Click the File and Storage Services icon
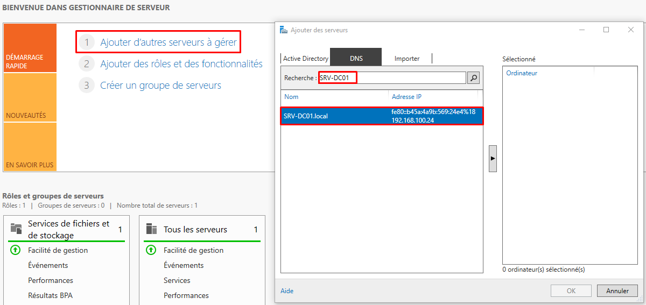The image size is (646, 305). (x=16, y=229)
